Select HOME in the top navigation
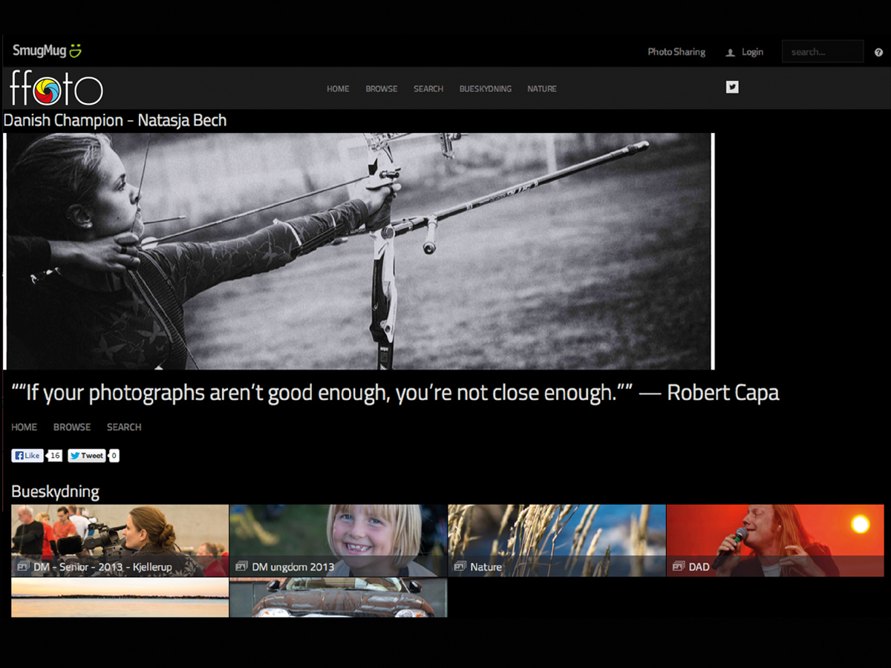This screenshot has width=891, height=668. coord(338,89)
